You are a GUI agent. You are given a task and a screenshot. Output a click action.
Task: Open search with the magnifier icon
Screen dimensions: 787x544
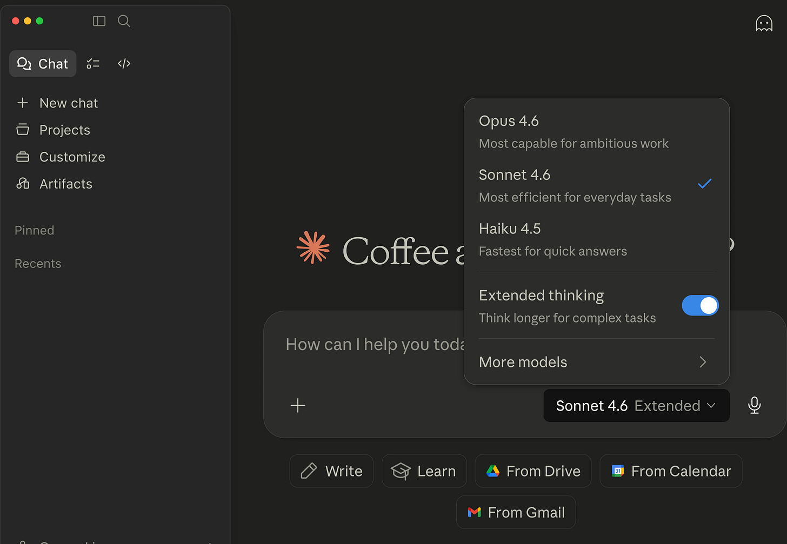[124, 21]
